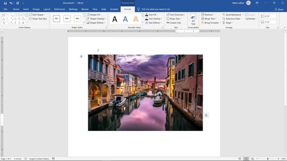Open Shape Styles dialog launcher
This screenshot has height=161, width=287.
tap(106, 28)
